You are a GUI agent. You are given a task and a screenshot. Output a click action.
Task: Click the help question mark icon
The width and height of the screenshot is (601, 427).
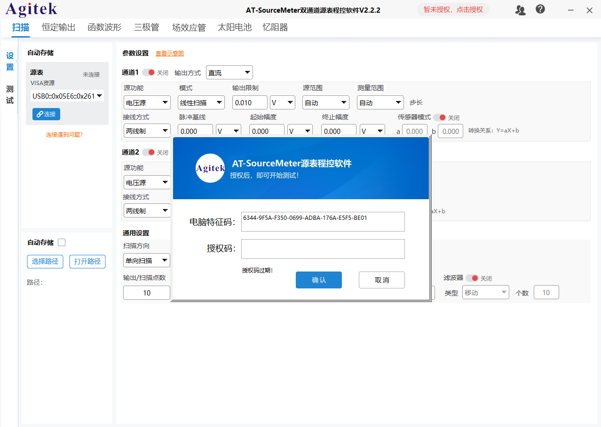click(540, 9)
